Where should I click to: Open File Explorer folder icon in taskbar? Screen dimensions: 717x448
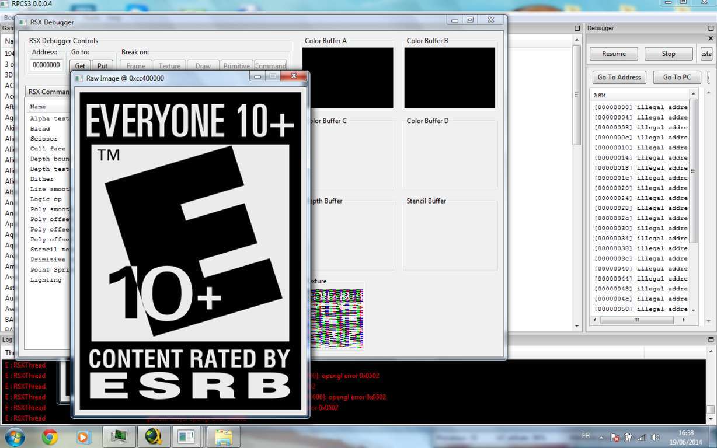[x=223, y=436]
